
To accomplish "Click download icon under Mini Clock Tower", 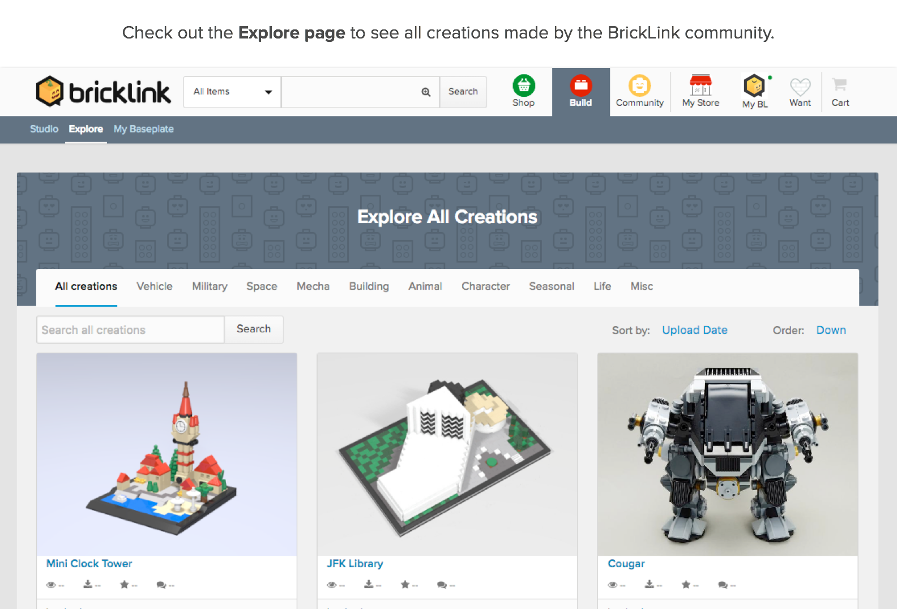I will (x=88, y=584).
